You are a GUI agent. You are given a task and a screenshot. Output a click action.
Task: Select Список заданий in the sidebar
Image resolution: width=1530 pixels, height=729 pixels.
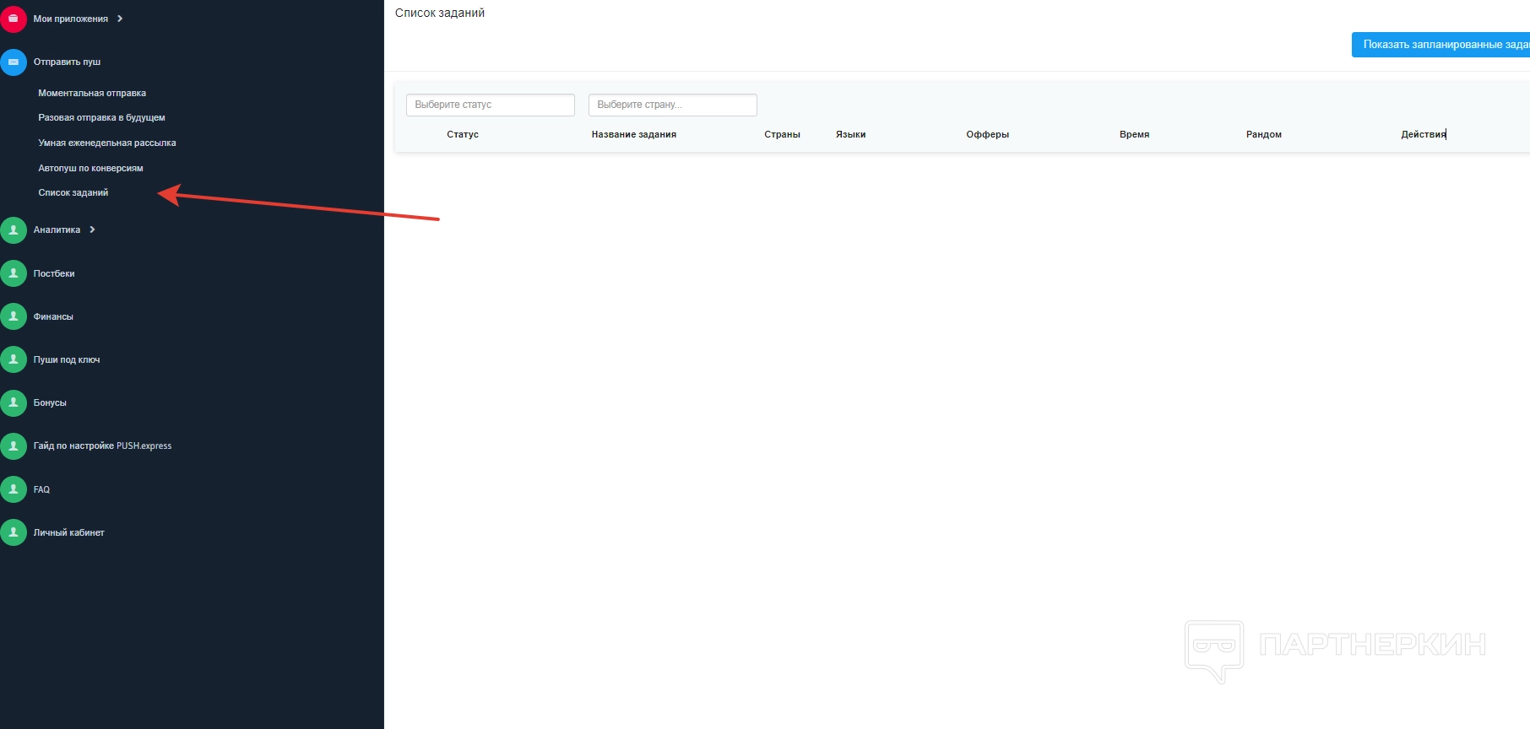[73, 192]
